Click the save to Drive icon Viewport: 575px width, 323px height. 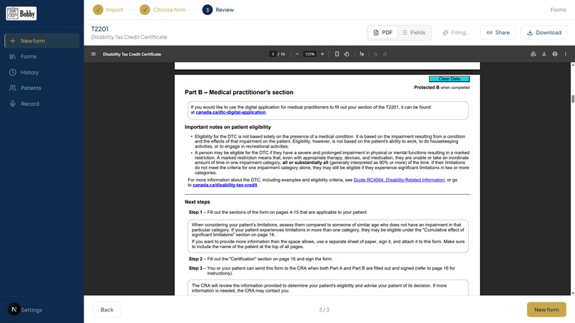(x=533, y=54)
